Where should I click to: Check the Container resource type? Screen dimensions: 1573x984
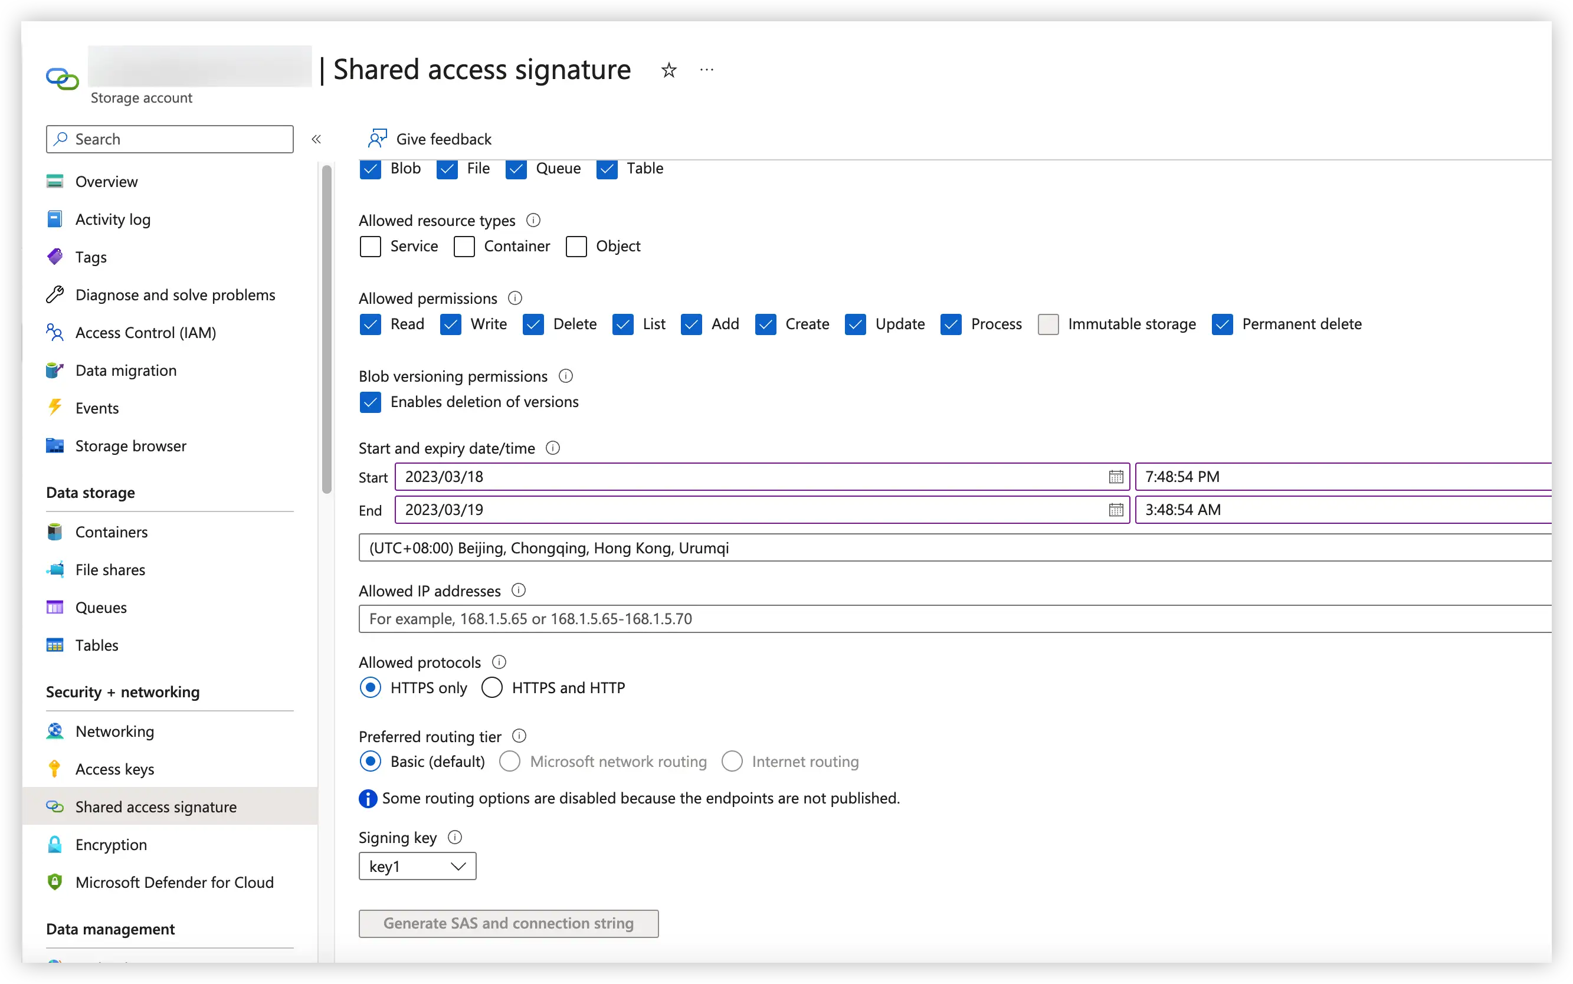464,247
